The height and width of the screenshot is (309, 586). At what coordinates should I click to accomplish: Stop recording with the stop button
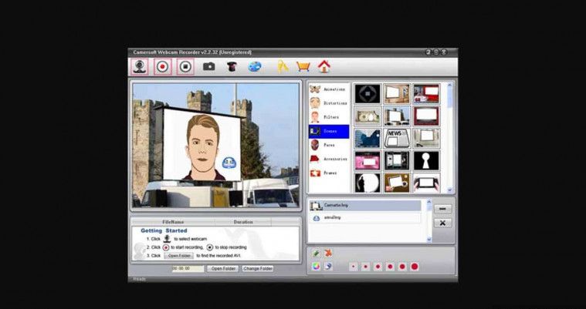[185, 67]
